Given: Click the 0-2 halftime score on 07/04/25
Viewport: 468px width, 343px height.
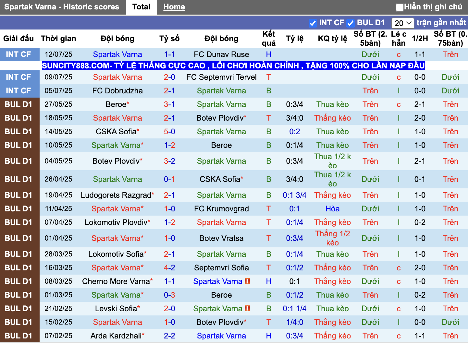Looking at the screenshot, I should click(x=420, y=222).
